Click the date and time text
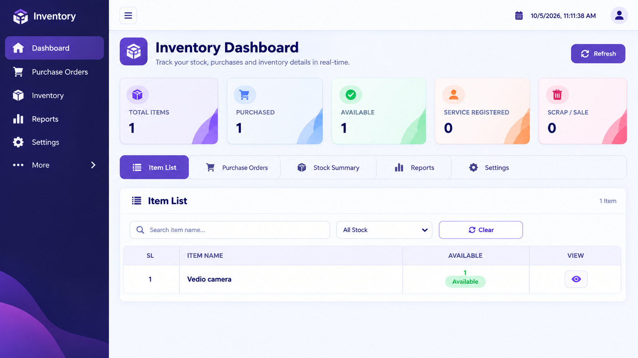Screen dimensions: 638x358 point(563,16)
